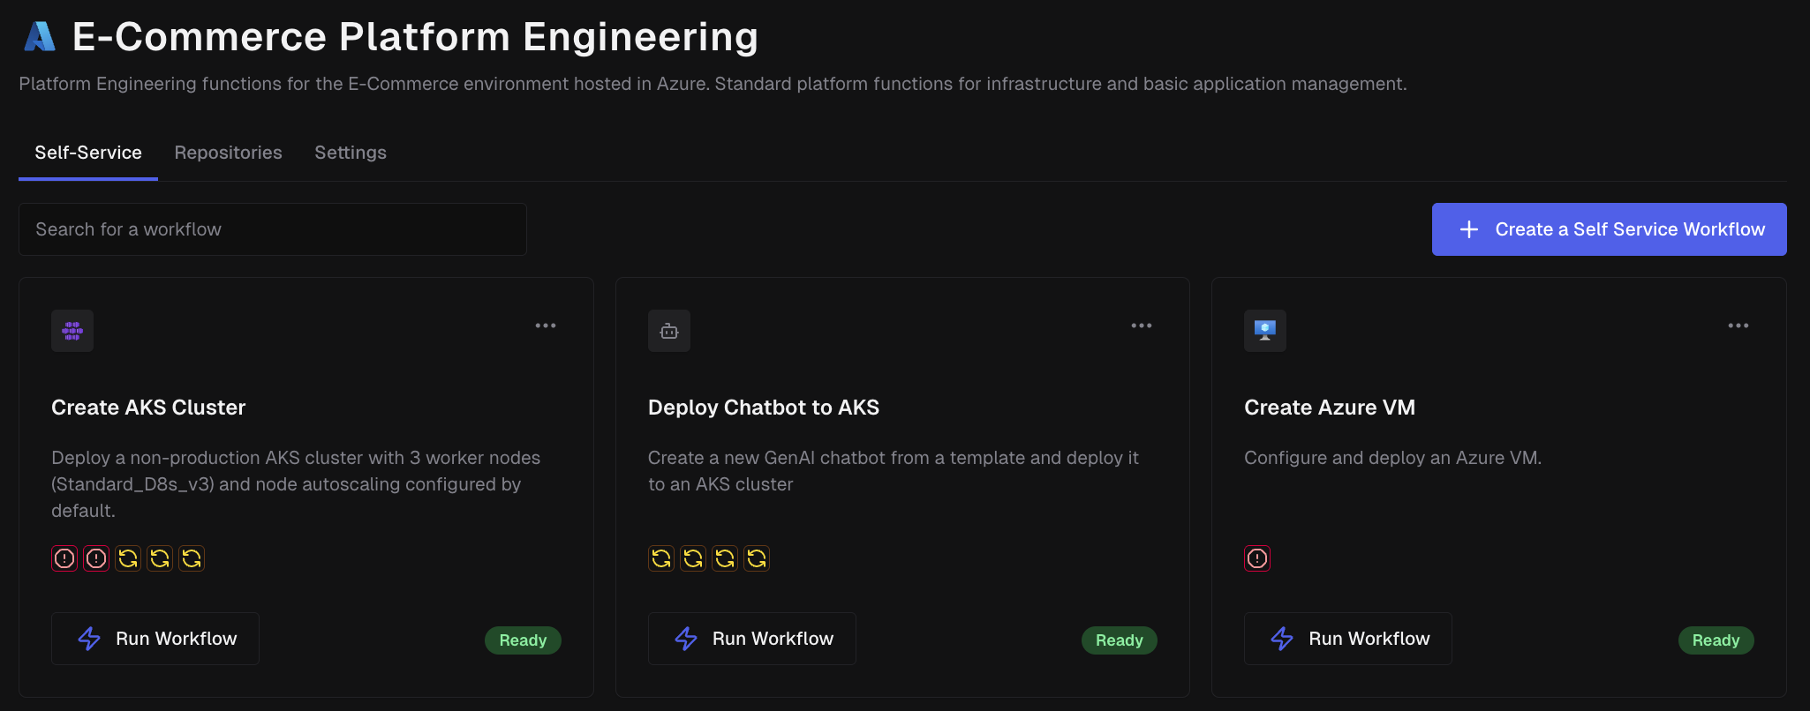Click first yellow refresh status icon on AKS Cluster
This screenshot has height=711, width=1810.
[128, 558]
